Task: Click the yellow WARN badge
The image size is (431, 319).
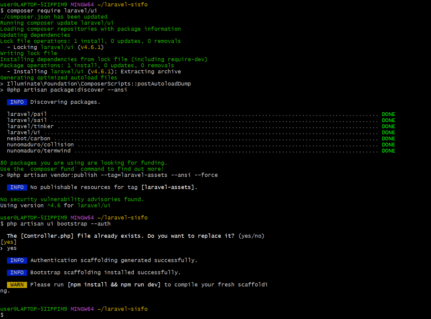Action: tap(17, 285)
